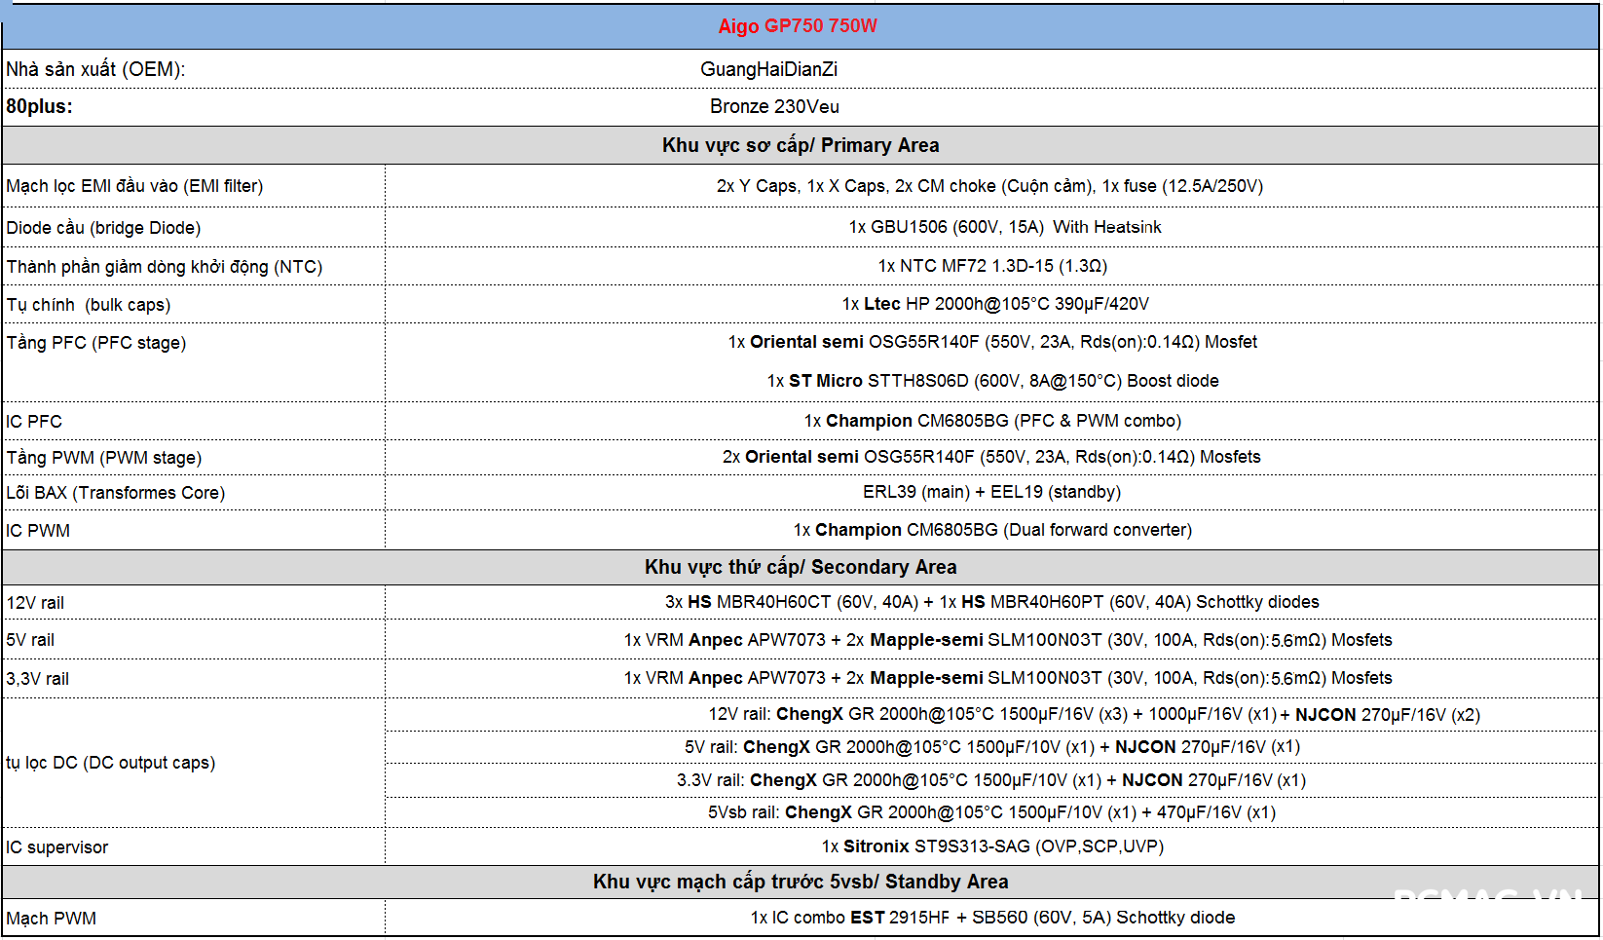The height and width of the screenshot is (940, 1603).
Task: Click the Sitronix ST9S313-SAG supervisor cell
Action: tap(991, 846)
